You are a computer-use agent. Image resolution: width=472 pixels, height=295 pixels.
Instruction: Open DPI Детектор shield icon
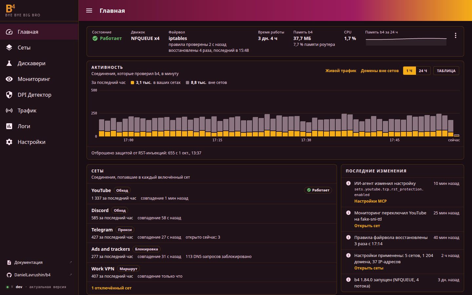[x=9, y=95]
